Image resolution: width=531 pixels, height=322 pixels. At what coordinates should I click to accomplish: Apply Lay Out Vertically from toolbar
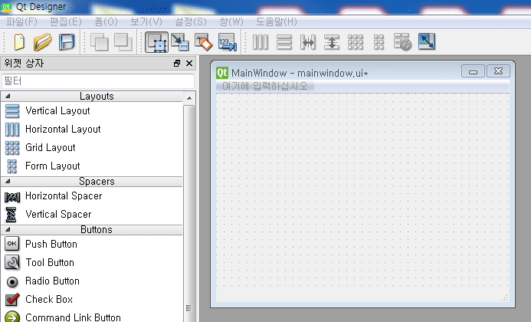click(284, 42)
